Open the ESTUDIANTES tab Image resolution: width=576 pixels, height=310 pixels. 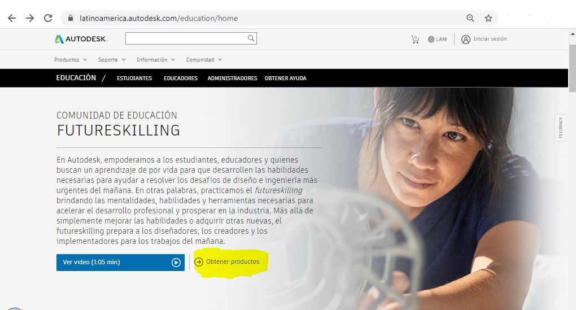pos(134,78)
